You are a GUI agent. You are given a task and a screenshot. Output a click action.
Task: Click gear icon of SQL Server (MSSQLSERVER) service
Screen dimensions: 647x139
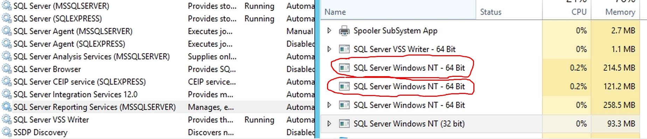pos(6,6)
